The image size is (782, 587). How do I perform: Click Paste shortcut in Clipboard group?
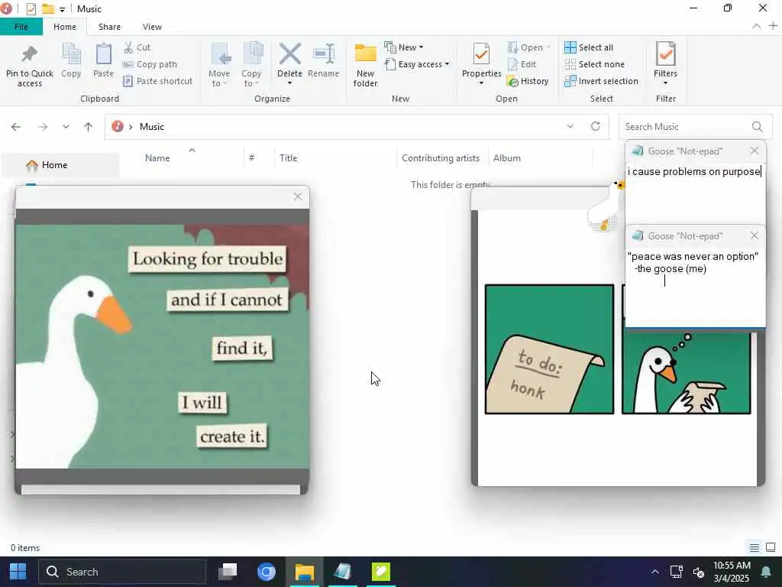[x=157, y=81]
